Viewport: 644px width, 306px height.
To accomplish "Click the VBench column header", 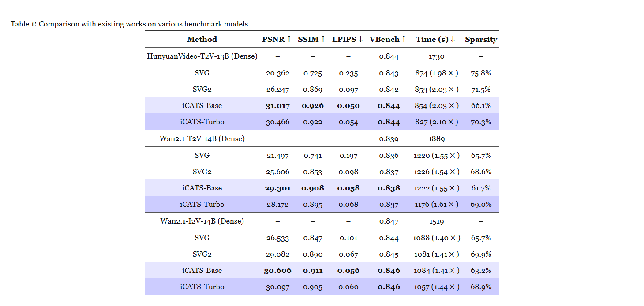I will (388, 39).
